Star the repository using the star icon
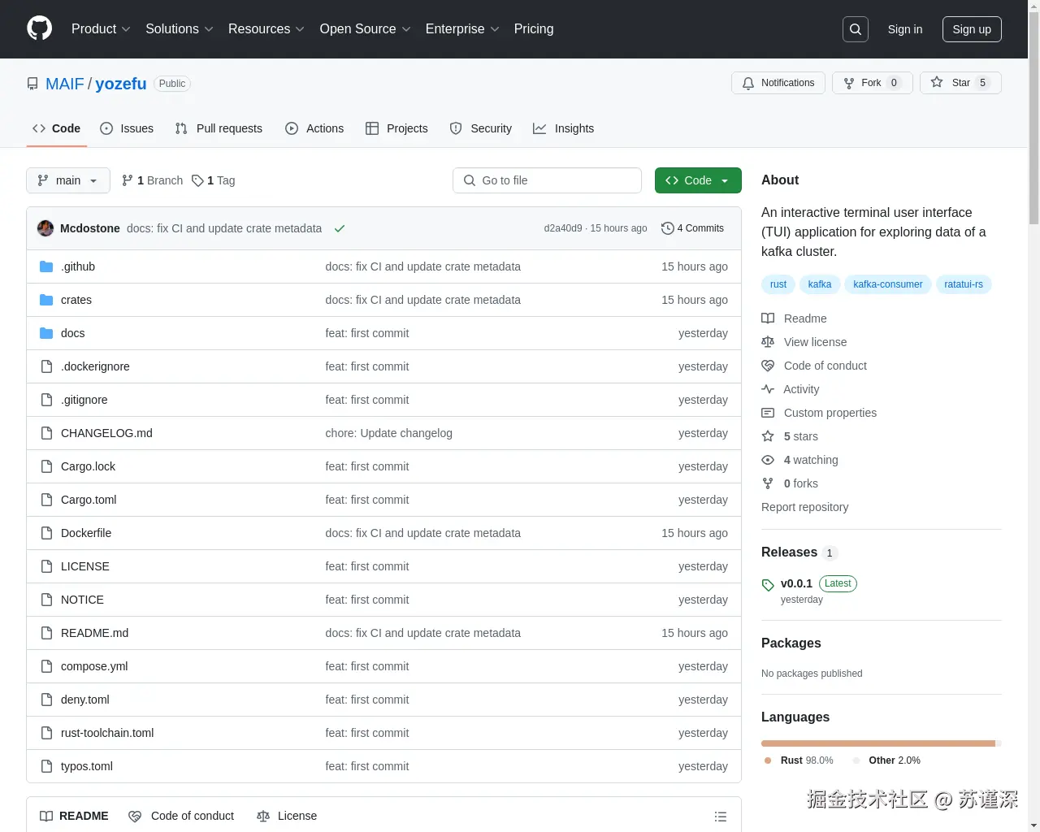 (938, 82)
